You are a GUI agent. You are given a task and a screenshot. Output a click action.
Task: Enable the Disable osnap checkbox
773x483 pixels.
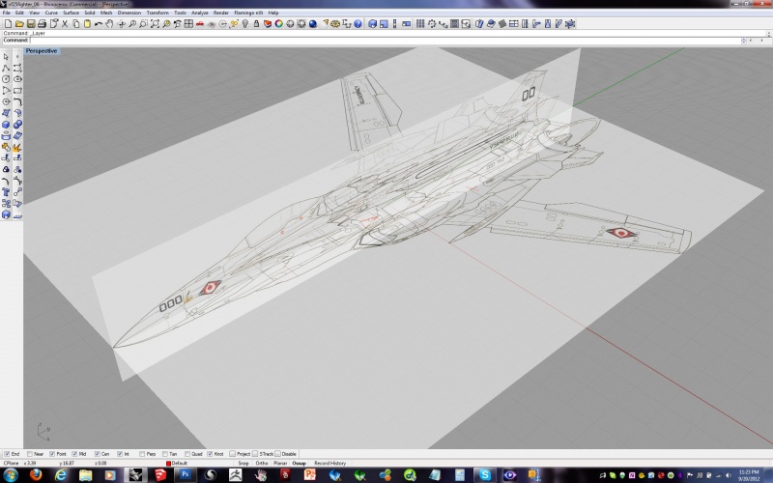(x=277, y=454)
